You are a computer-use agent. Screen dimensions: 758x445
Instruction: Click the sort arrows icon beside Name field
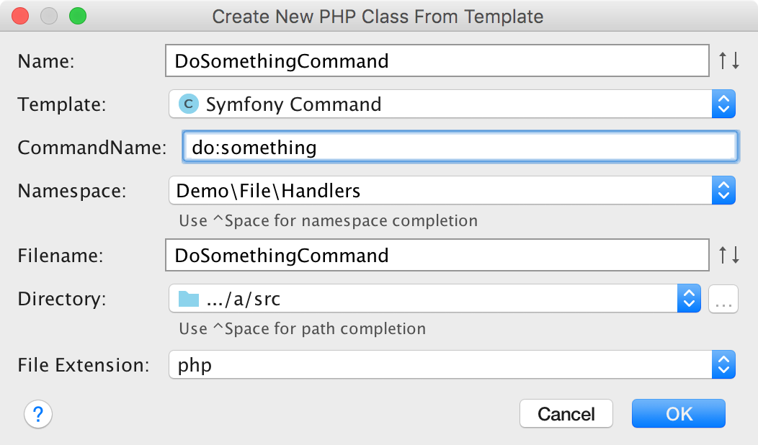click(x=729, y=61)
